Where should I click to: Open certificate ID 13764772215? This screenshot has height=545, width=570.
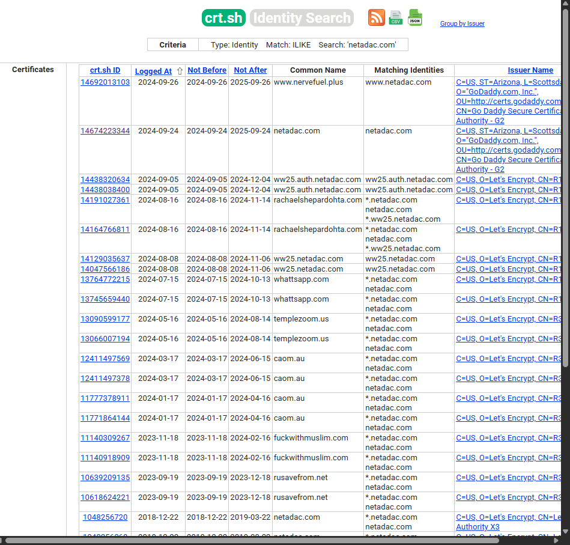tap(105, 279)
